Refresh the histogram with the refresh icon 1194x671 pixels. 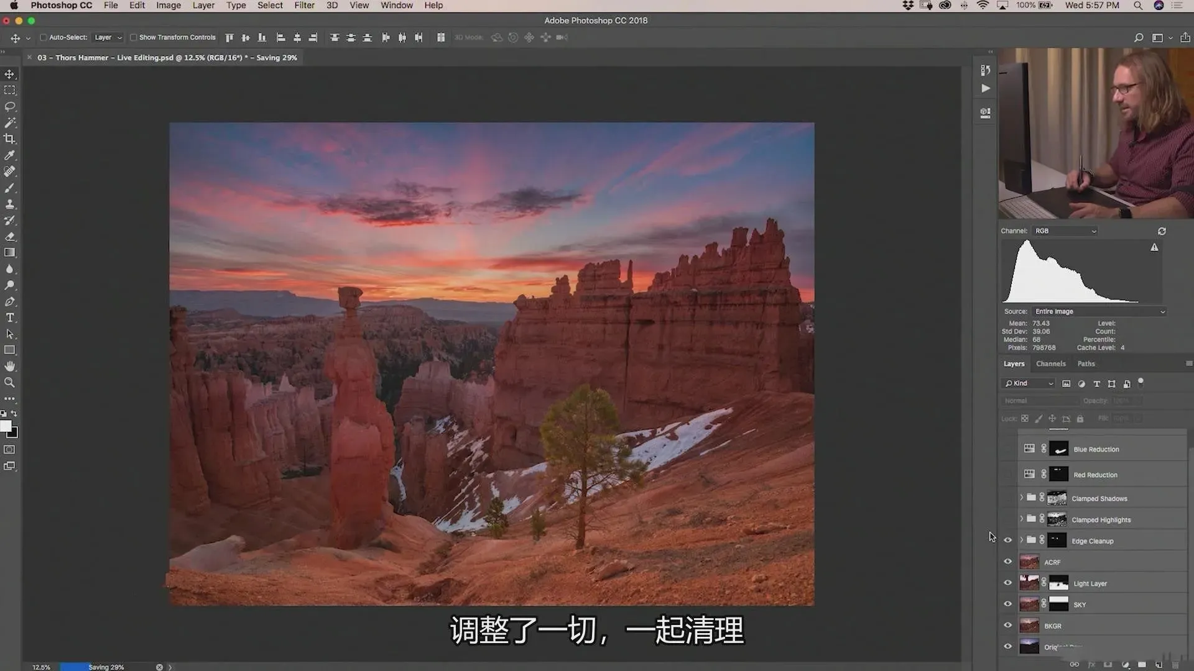[1162, 231]
